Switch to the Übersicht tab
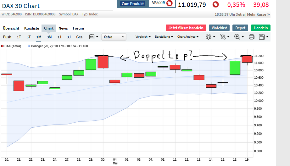This screenshot has width=290, height=166. [11, 28]
